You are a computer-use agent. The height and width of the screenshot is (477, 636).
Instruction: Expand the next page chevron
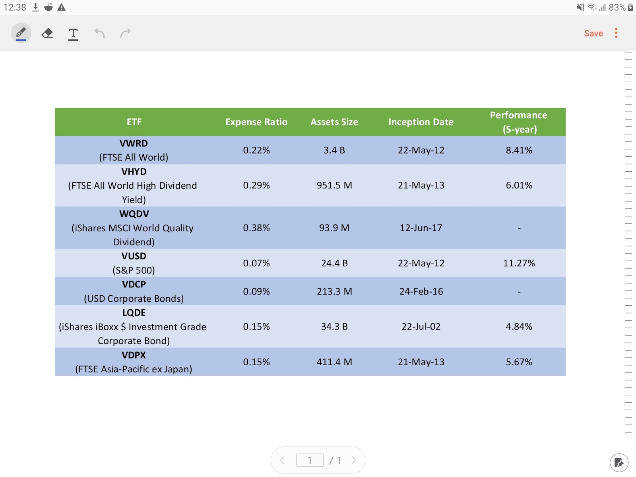[x=354, y=460]
